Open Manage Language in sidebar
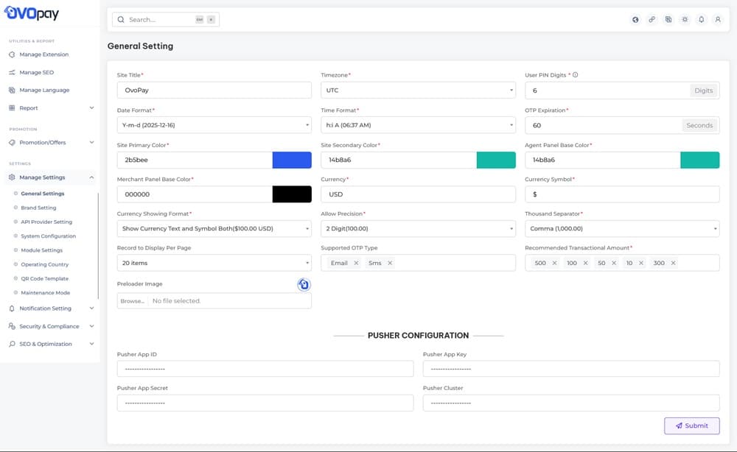737x452 pixels. pos(44,90)
